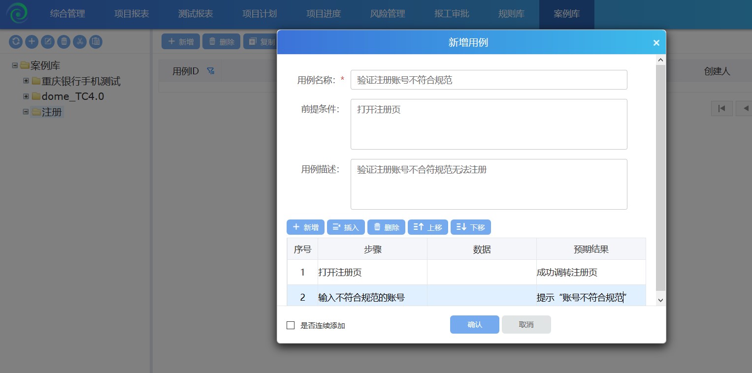The height and width of the screenshot is (373, 752).
Task: Open the filter icon beside 用例ID column
Action: [x=210, y=70]
